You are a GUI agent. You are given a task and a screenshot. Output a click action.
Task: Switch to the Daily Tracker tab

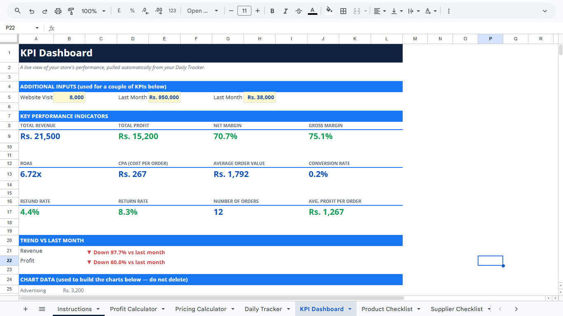pos(263,309)
